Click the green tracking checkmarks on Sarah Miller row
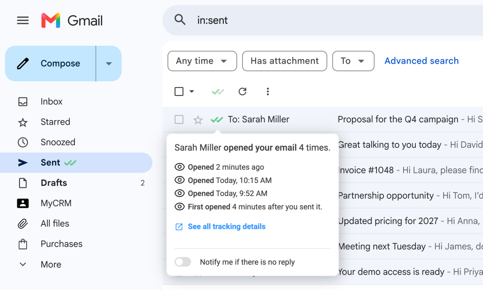 click(217, 119)
